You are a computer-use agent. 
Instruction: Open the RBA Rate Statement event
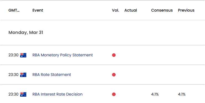52,75
